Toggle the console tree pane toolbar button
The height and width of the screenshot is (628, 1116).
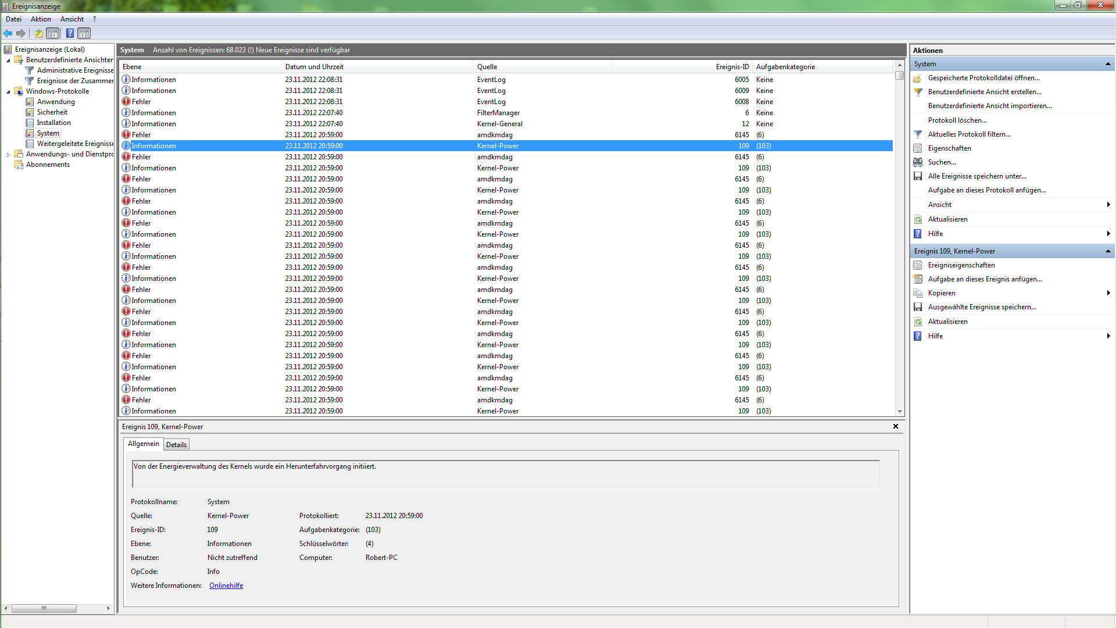click(x=53, y=33)
